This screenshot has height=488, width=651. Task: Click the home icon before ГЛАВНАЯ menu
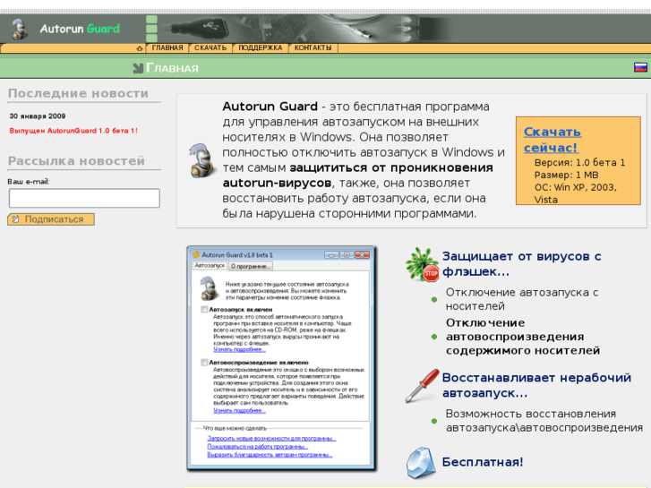tap(140, 48)
